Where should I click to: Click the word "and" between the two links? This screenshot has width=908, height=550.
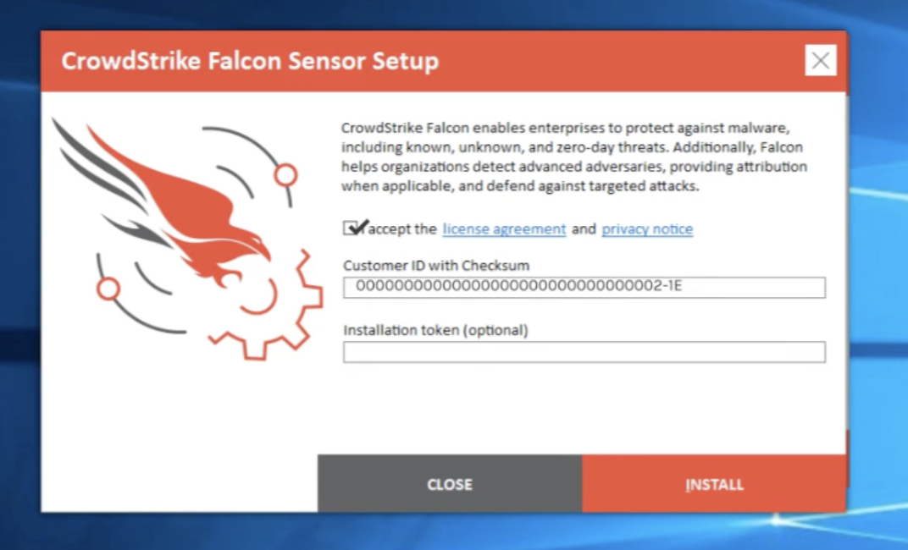584,229
